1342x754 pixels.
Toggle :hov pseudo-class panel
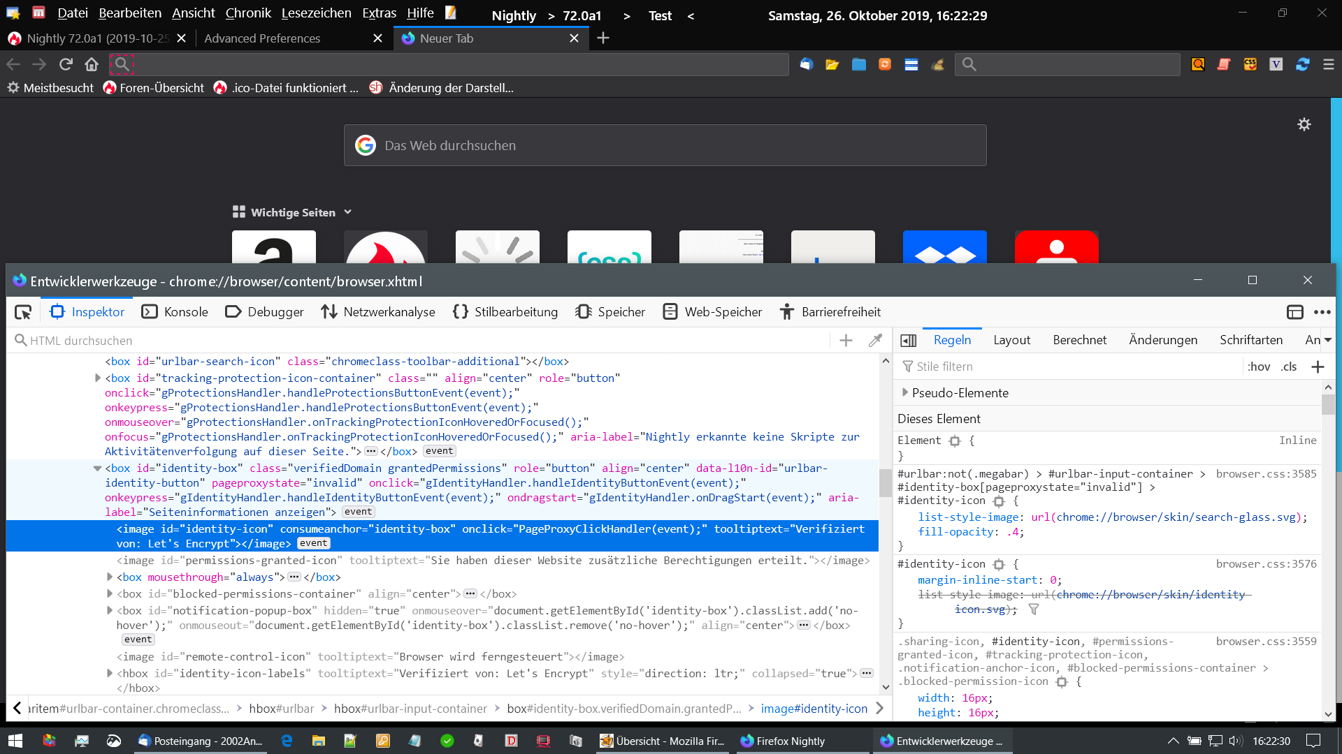pyautogui.click(x=1259, y=367)
